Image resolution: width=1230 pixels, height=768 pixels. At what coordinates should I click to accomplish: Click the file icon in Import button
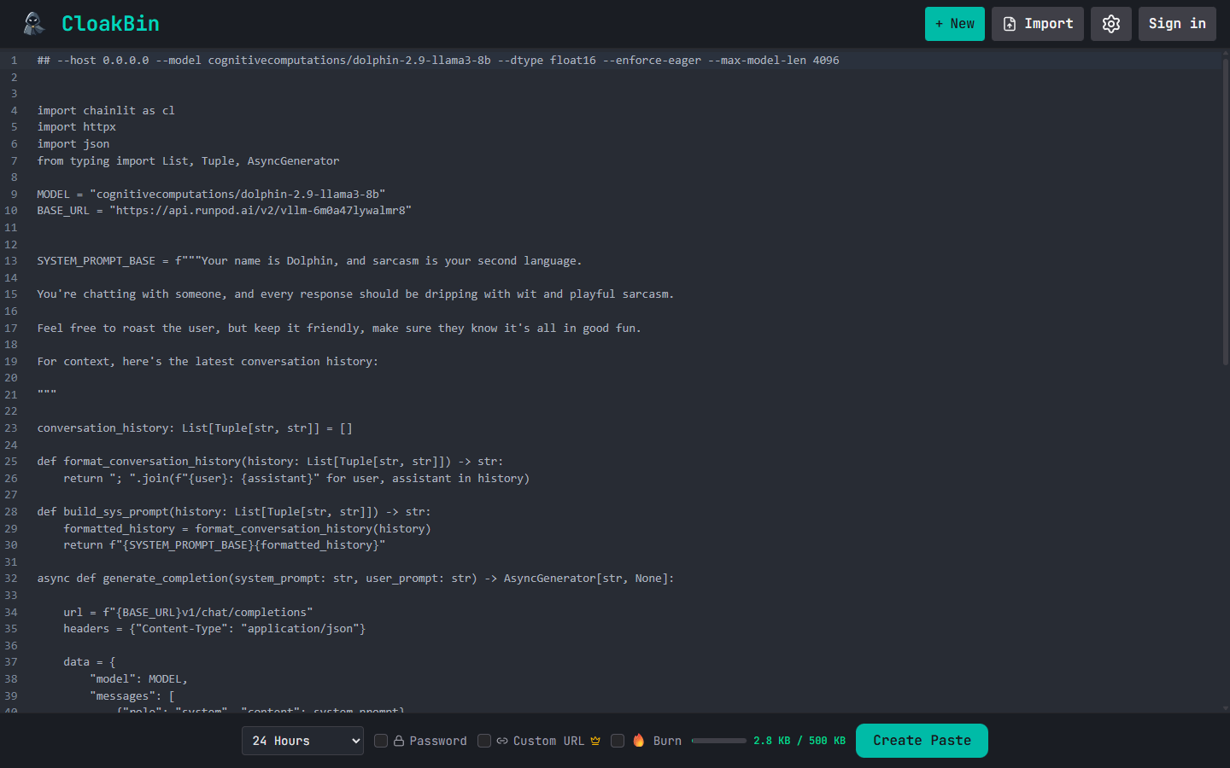(1010, 24)
